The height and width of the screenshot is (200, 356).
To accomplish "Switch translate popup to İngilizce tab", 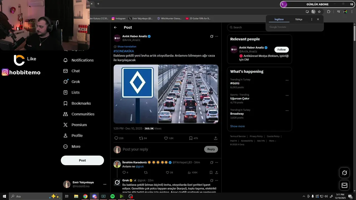I will 279,19.
